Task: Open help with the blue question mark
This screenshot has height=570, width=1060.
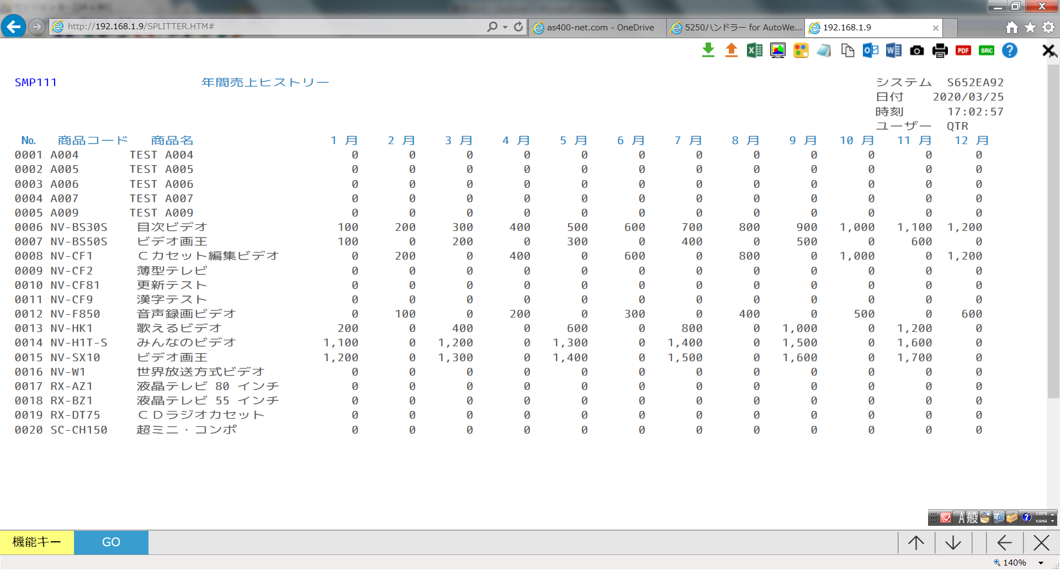Action: 1010,51
